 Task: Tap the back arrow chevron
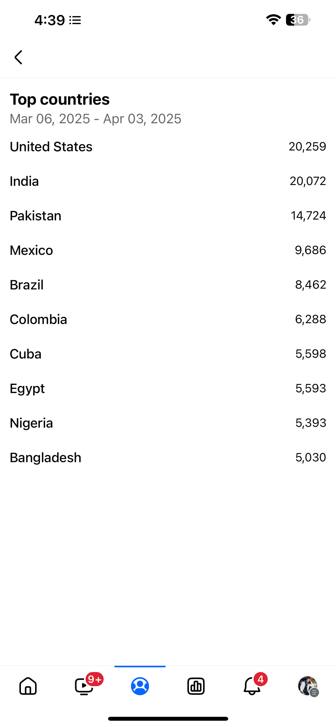click(19, 57)
